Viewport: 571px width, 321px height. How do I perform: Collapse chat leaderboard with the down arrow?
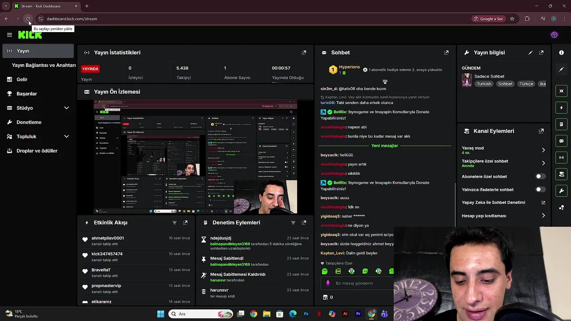[385, 82]
